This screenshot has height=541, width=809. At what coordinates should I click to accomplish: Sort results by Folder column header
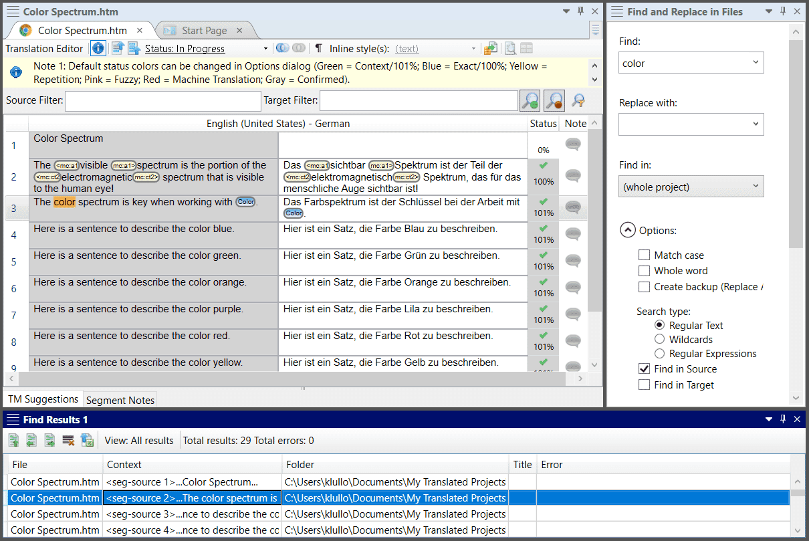[396, 465]
